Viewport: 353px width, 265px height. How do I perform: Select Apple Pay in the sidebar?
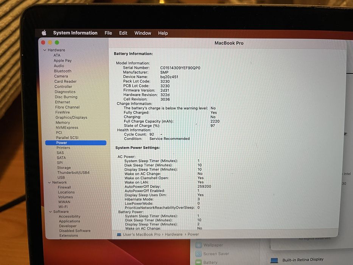(x=62, y=61)
